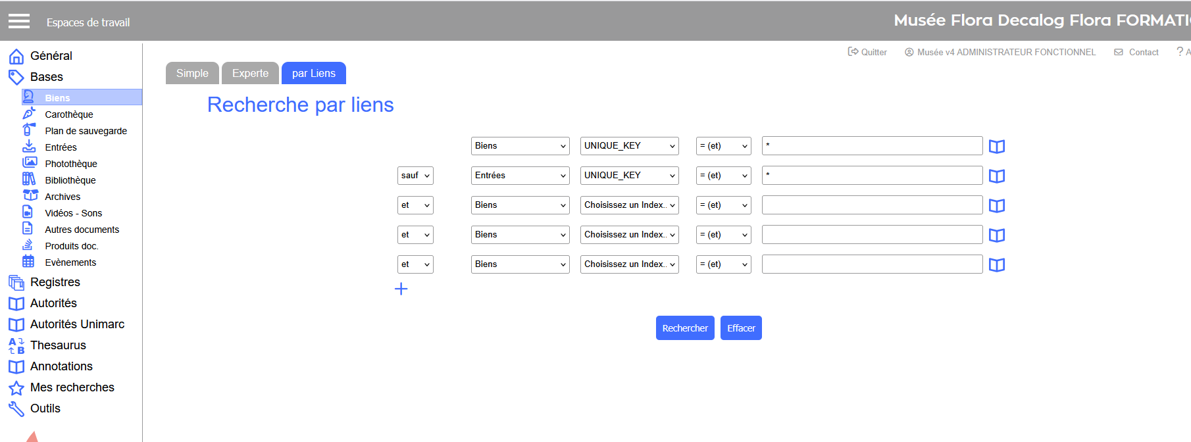Open the 'sauf' operator dropdown

coord(415,176)
